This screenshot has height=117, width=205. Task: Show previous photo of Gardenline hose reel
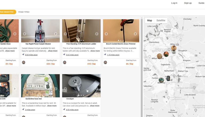(x=25, y=89)
